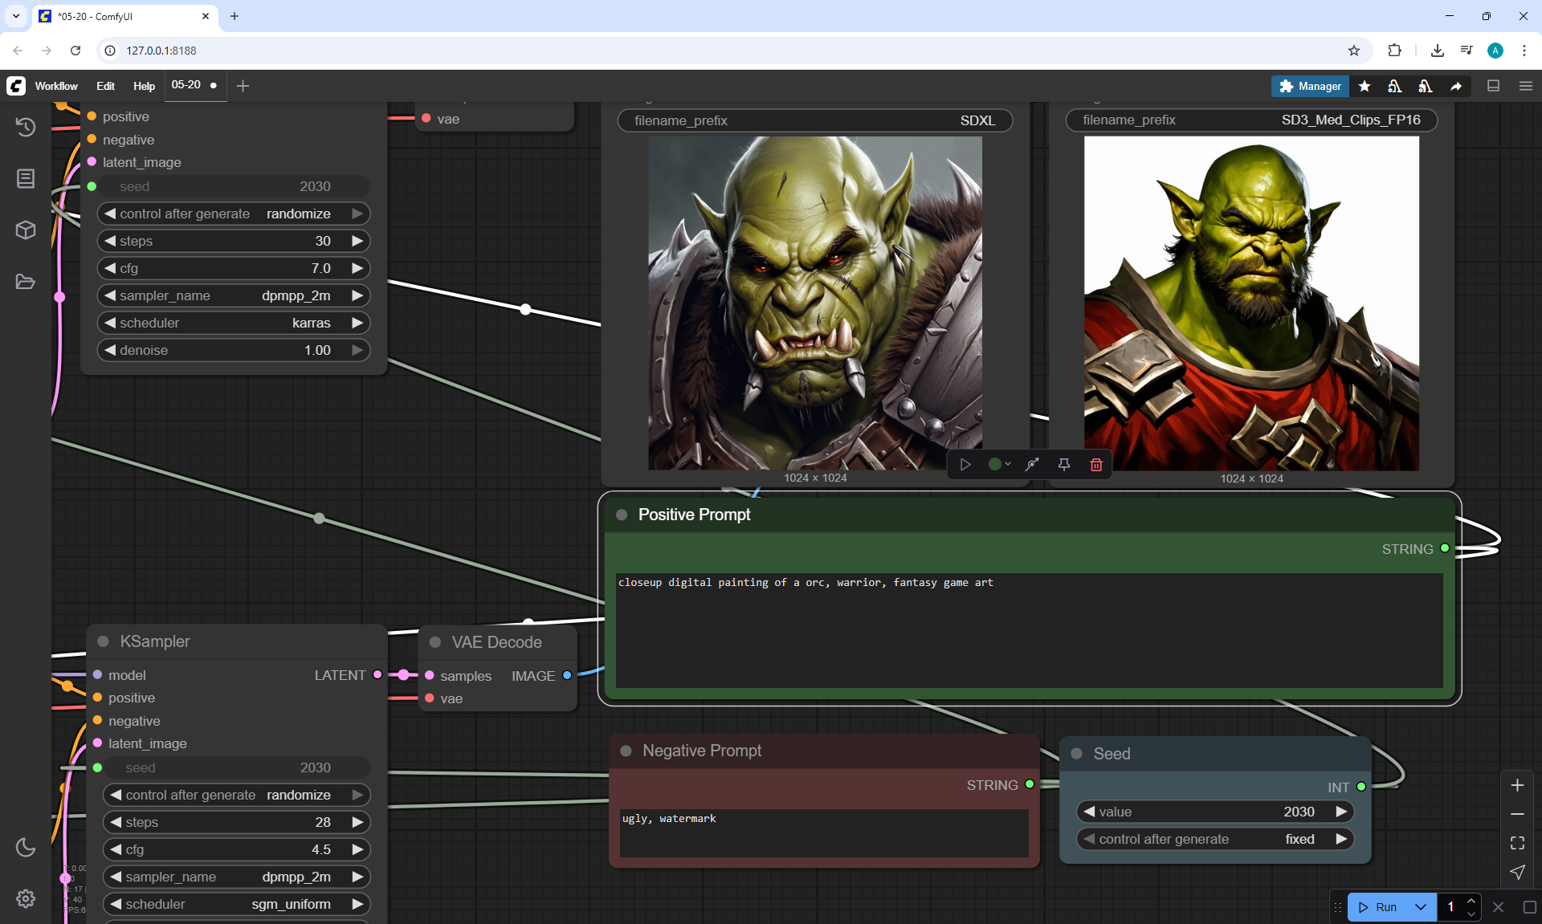Open the node library cube icon
The width and height of the screenshot is (1542, 924).
(26, 230)
